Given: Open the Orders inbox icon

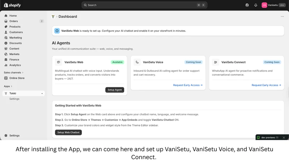Looking at the screenshot, I should [x=6, y=21].
